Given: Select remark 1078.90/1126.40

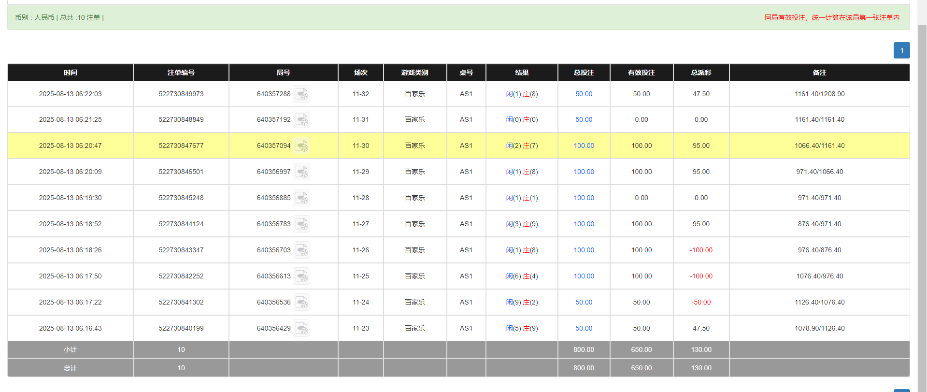Looking at the screenshot, I should (x=819, y=328).
